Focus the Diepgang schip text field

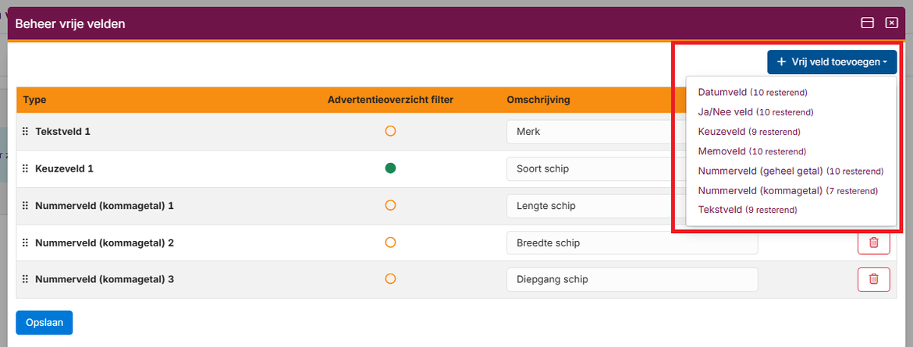631,279
